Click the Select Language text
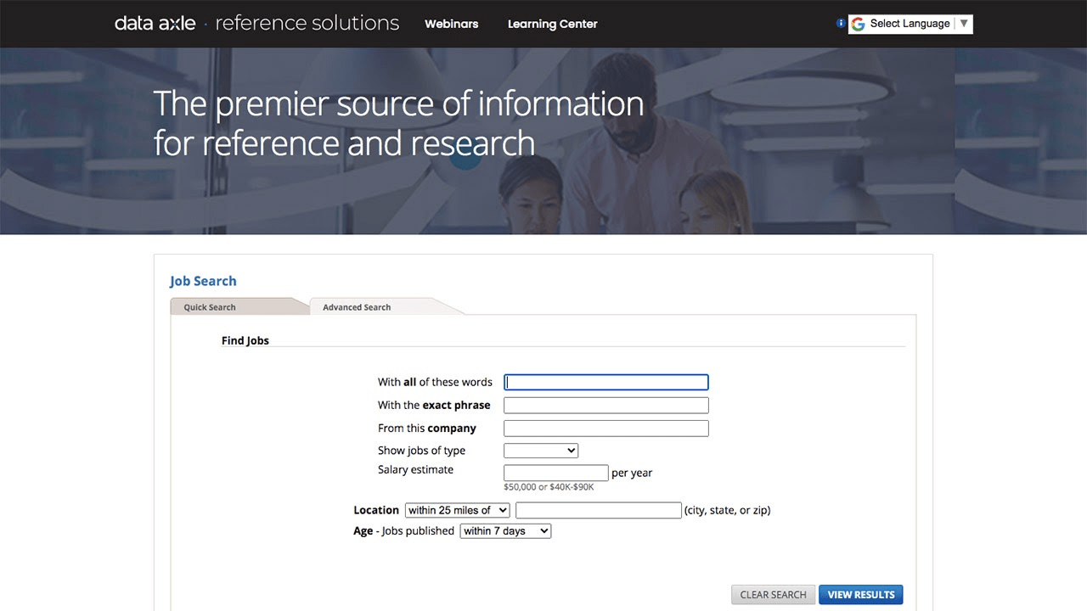The image size is (1087, 611). pos(910,24)
